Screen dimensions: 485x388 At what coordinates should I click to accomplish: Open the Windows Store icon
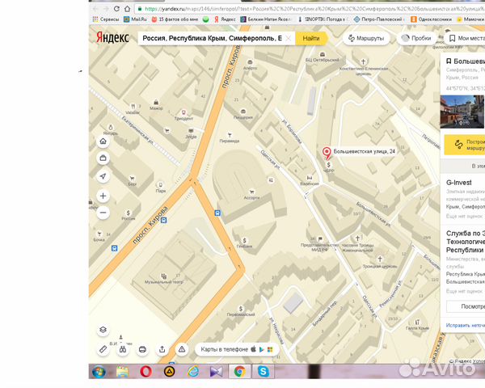click(x=270, y=349)
